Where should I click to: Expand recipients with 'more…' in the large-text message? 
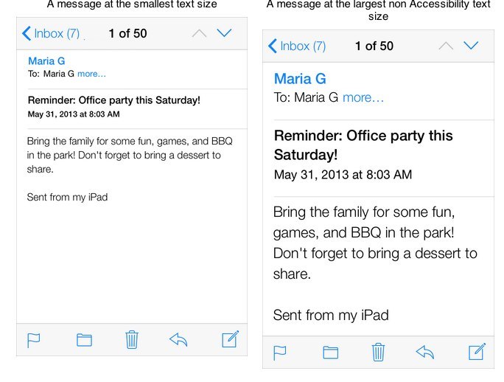(363, 97)
